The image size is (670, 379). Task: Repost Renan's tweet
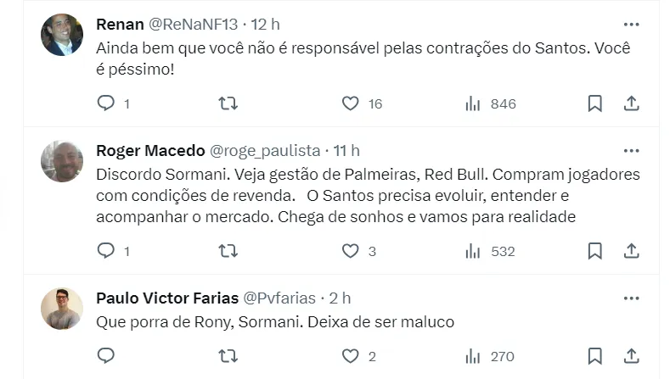pos(228,103)
